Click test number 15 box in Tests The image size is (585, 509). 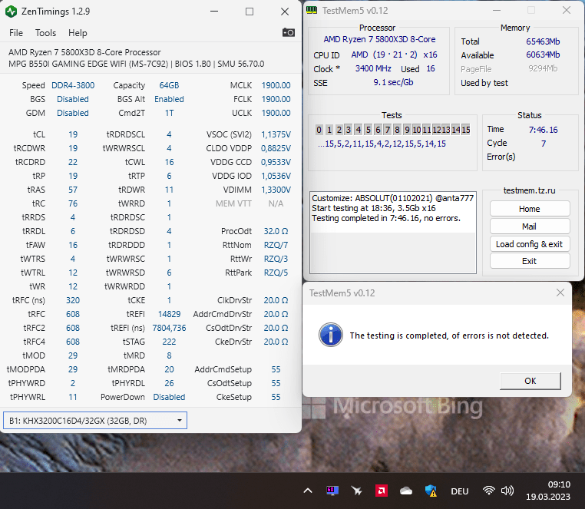coord(466,130)
